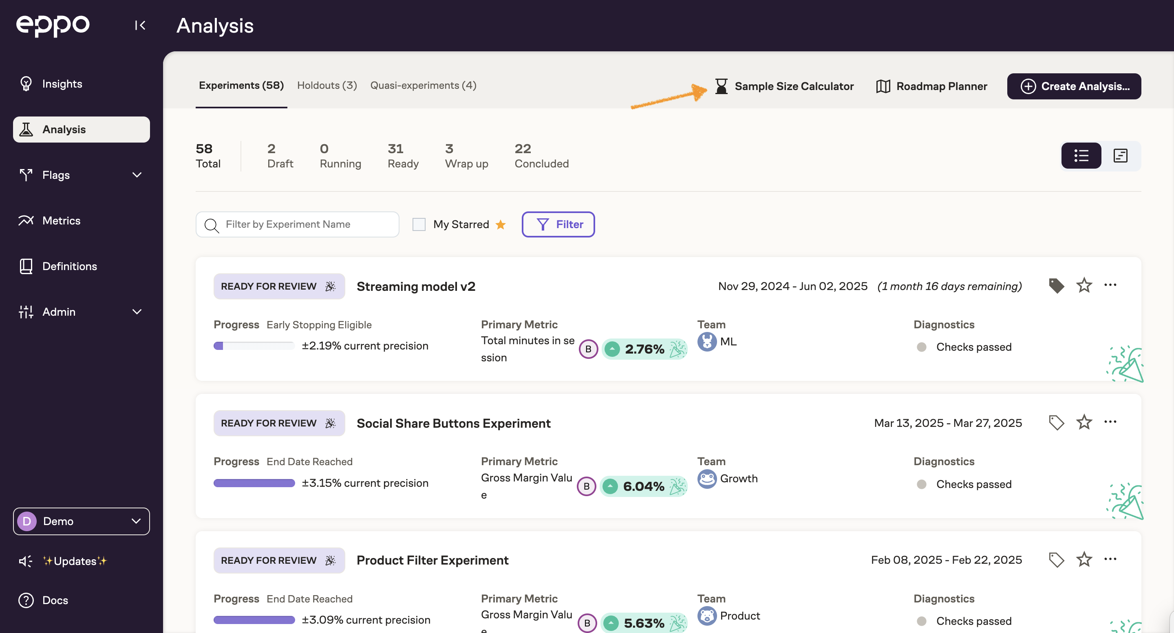Screen dimensions: 1174x633
Task: Open the Roadmap Planner
Action: [931, 86]
